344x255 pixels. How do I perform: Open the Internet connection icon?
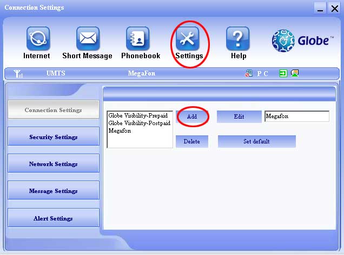[x=38, y=39]
